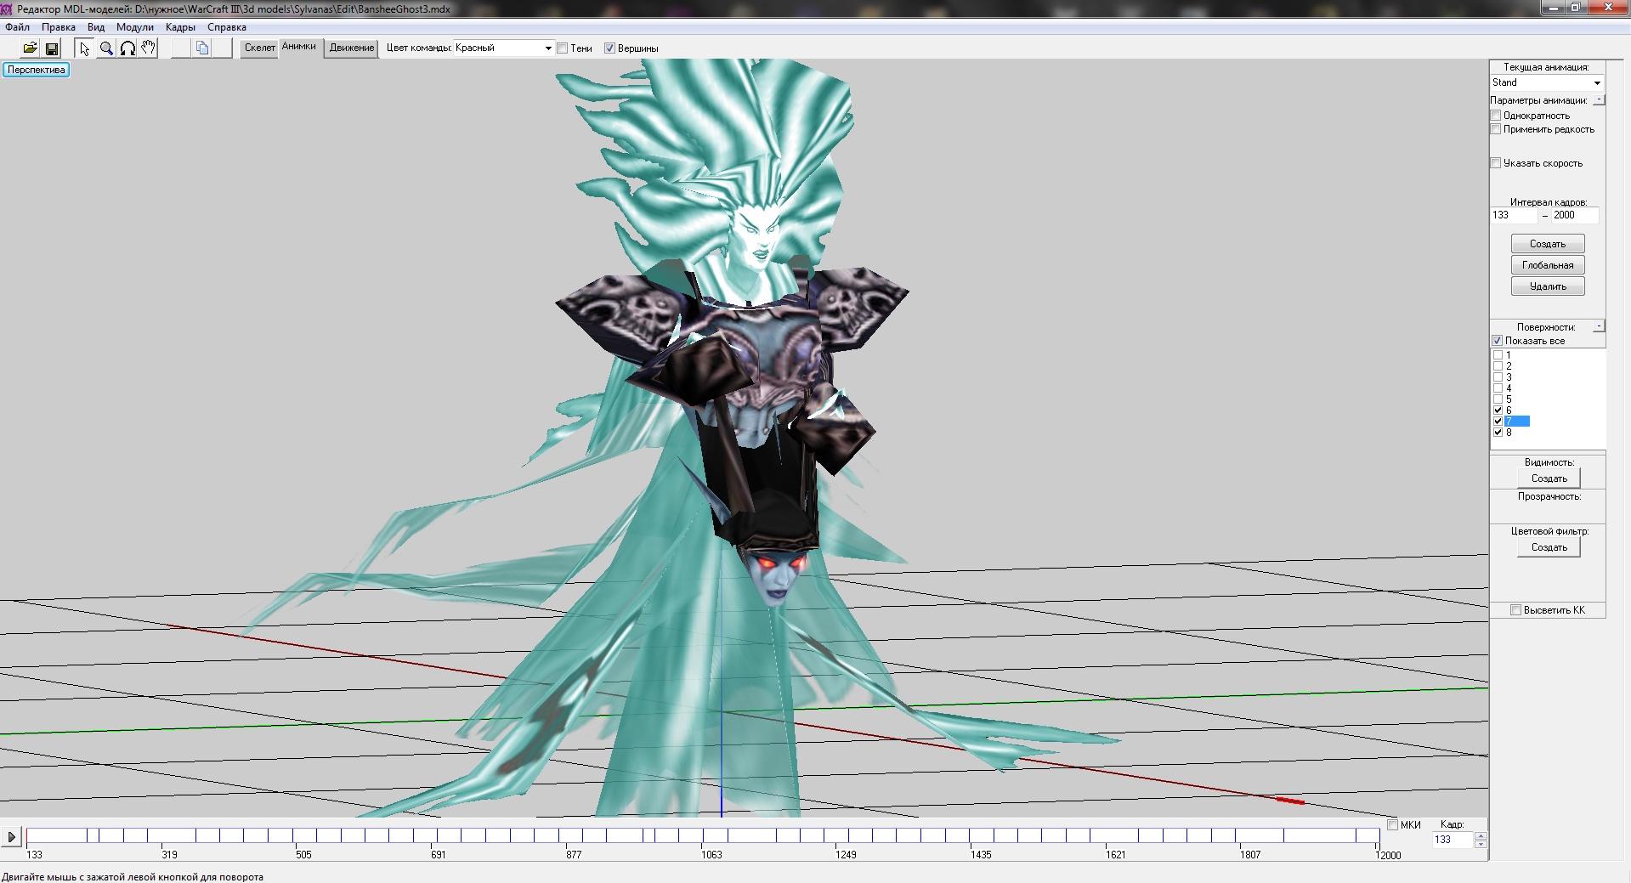Enable Применить редкость checkbox

coord(1496,129)
